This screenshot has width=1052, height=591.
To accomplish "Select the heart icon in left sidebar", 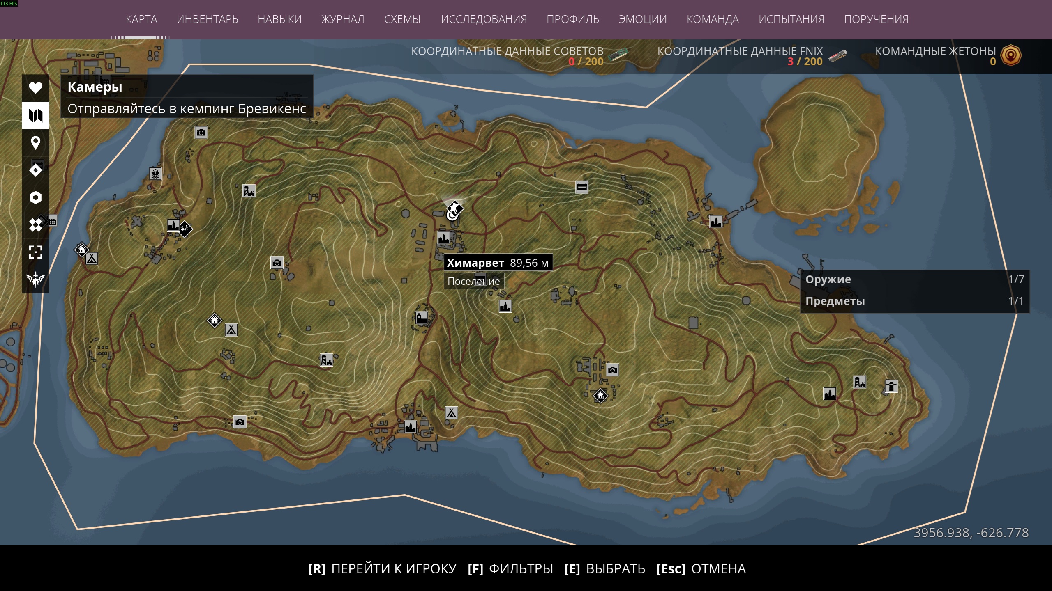I will (35, 88).
